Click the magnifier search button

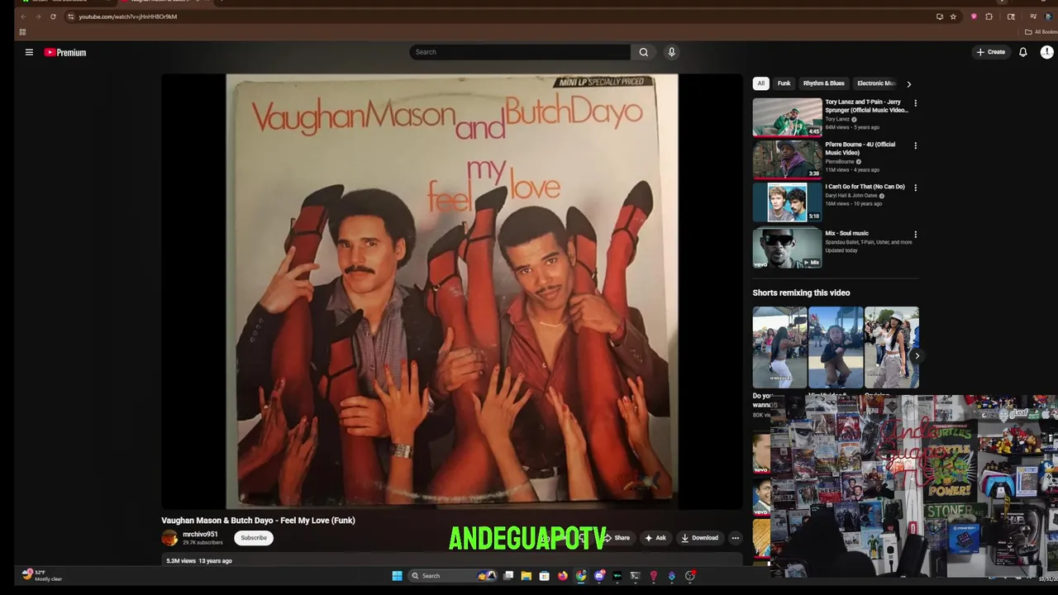[643, 52]
